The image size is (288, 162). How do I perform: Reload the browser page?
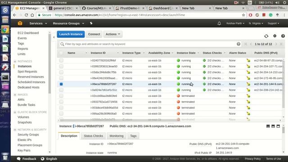tap(26, 15)
